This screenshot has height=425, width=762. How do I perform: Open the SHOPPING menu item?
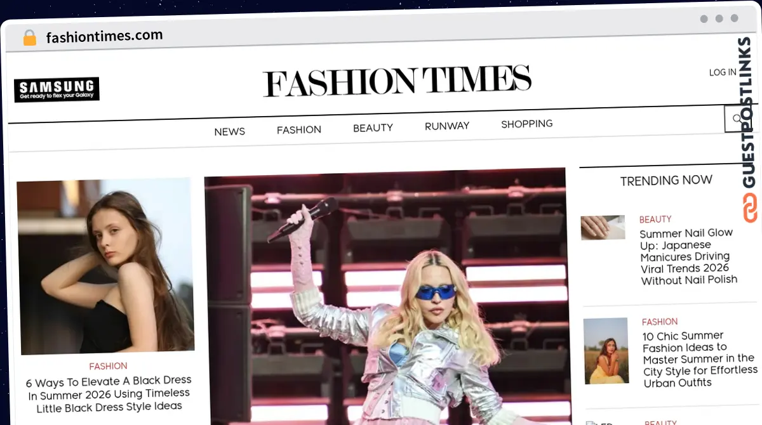pos(527,124)
